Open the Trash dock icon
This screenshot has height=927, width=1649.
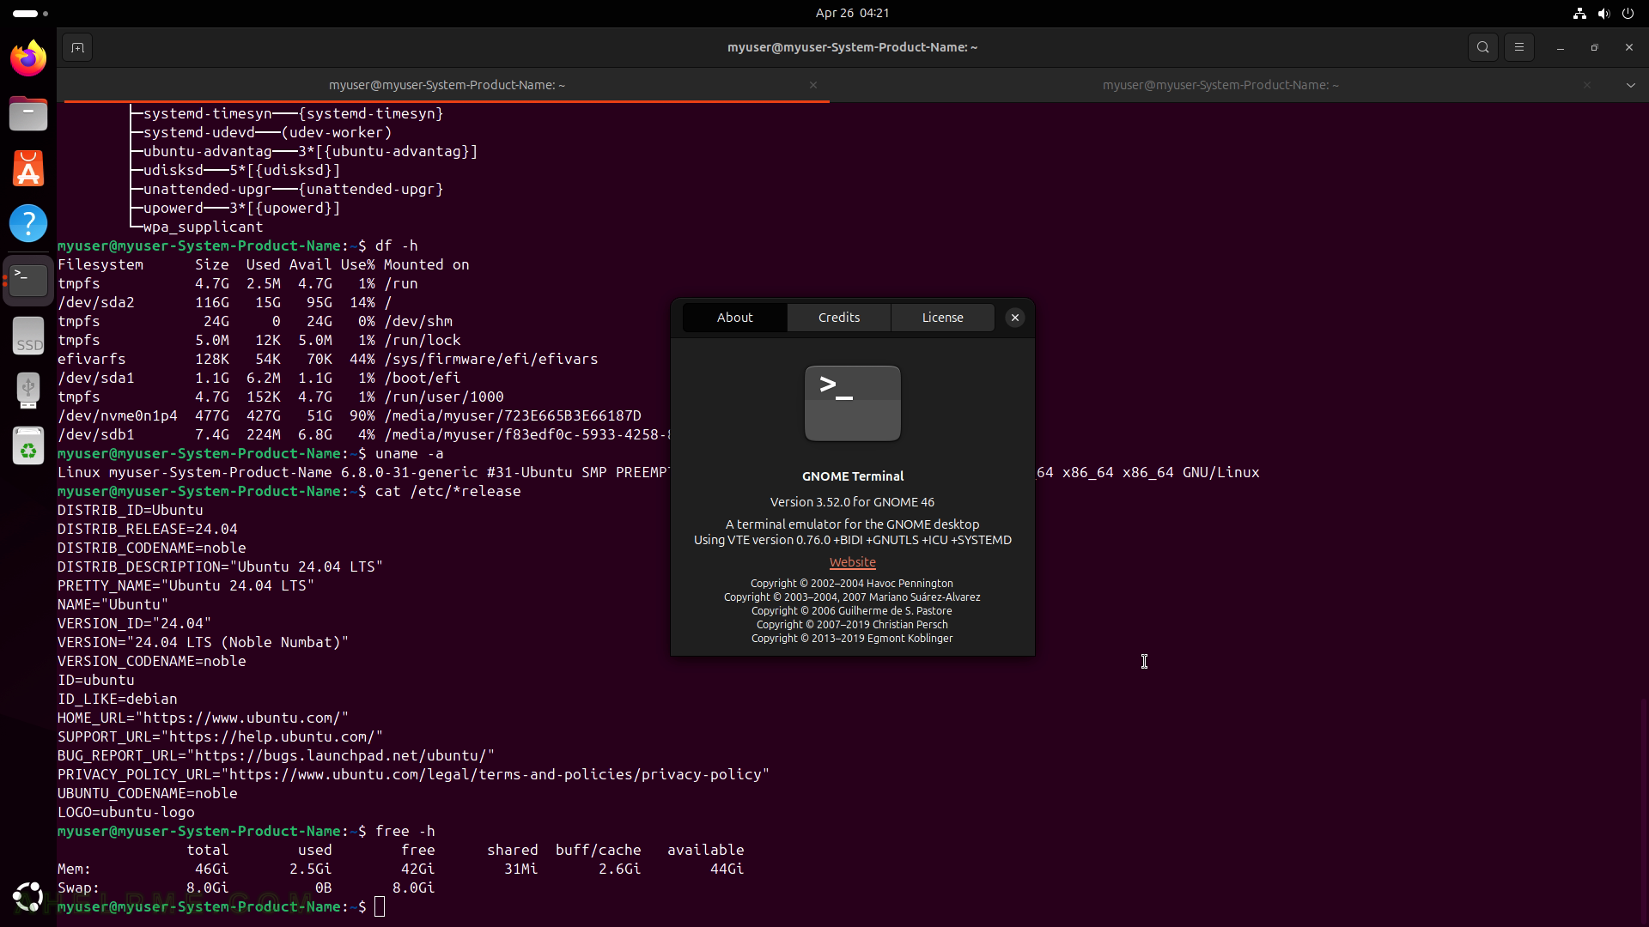28,446
